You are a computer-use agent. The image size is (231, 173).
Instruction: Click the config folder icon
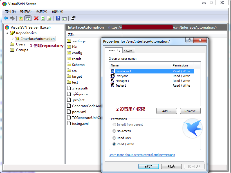point(69,53)
